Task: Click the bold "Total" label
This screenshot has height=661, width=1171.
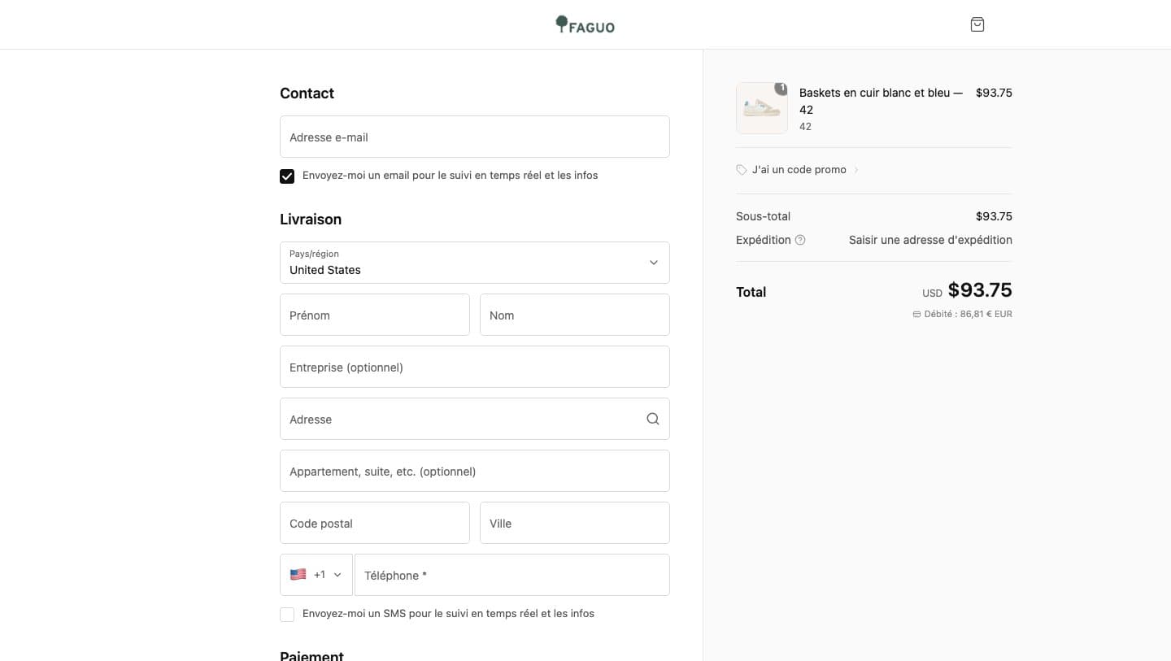Action: [751, 292]
